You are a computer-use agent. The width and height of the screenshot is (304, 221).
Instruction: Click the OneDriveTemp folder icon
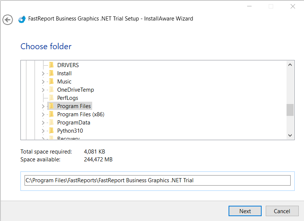51,89
